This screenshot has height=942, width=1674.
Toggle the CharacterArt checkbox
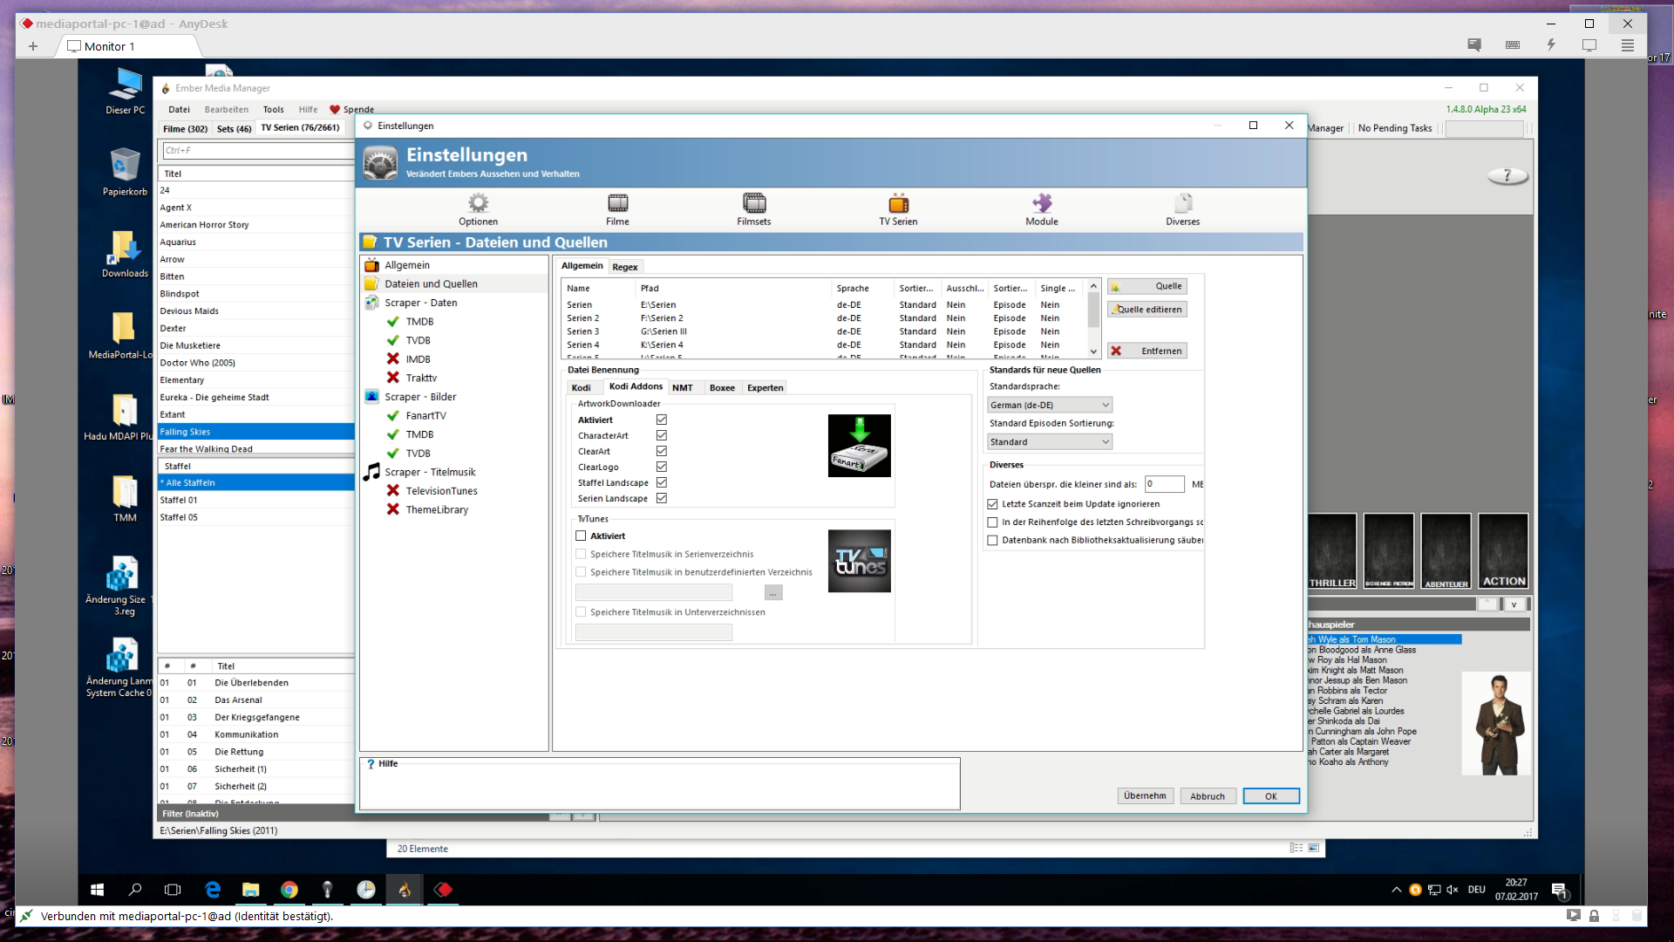tap(662, 435)
